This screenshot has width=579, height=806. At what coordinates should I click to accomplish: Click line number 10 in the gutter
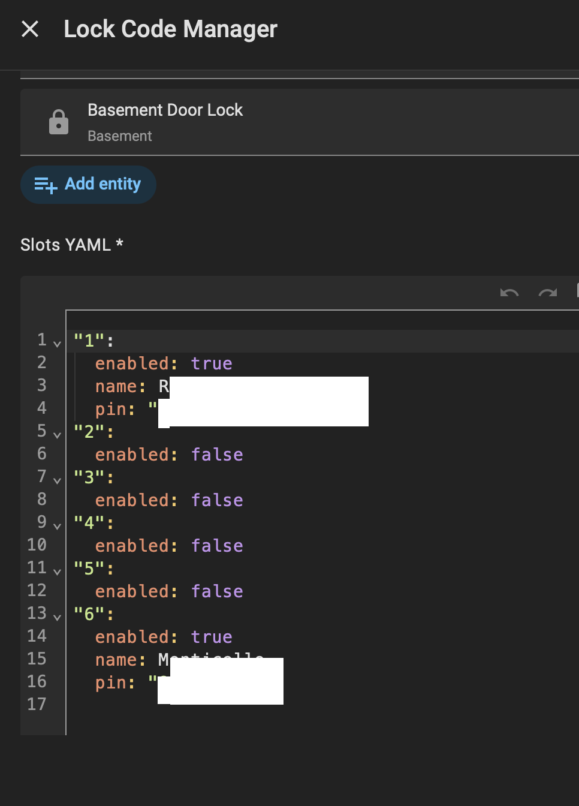(37, 545)
